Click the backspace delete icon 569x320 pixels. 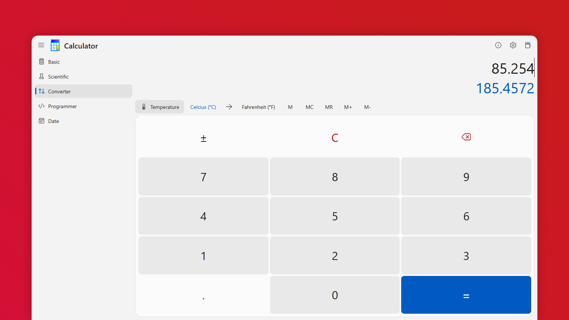(466, 137)
